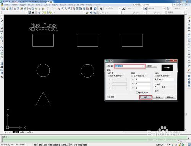Viewport: 191px width, 146px height.
Task: Click the Dimension Style icon
Action: [x=123, y=8]
